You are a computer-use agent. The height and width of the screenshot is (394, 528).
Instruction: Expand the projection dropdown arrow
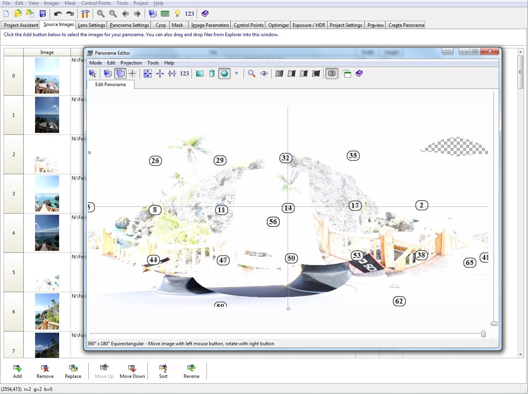click(236, 74)
